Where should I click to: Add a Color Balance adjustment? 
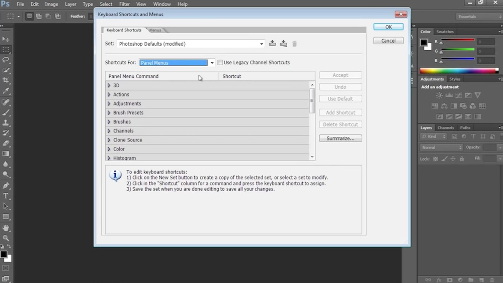pos(444,106)
